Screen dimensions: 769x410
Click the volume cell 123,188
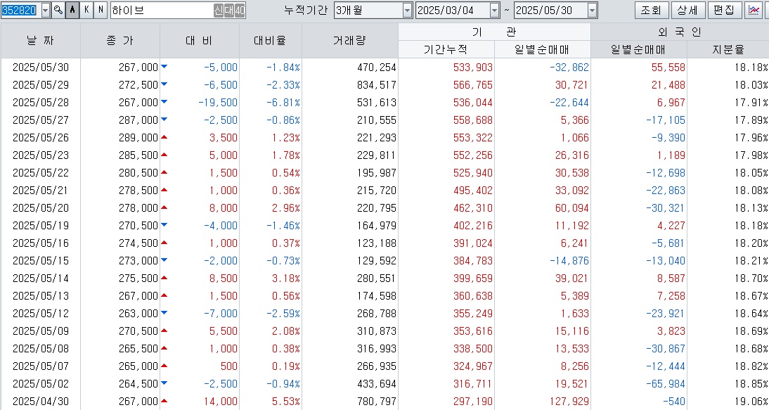376,243
